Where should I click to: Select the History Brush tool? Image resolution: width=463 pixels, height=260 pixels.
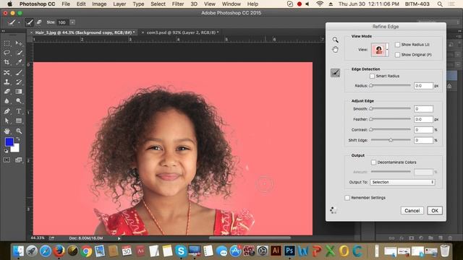coord(19,82)
